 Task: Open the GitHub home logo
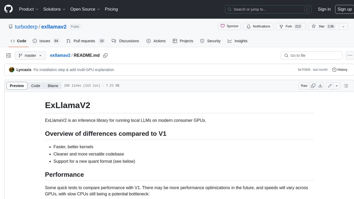(8, 9)
